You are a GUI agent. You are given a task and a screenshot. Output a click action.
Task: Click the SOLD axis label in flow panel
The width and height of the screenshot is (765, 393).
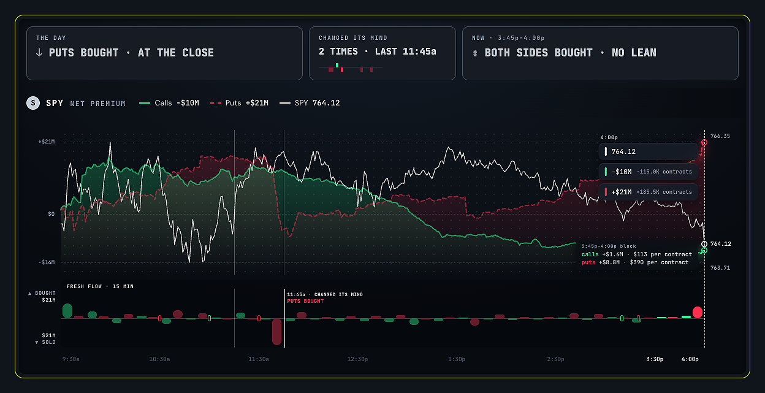pyautogui.click(x=45, y=342)
